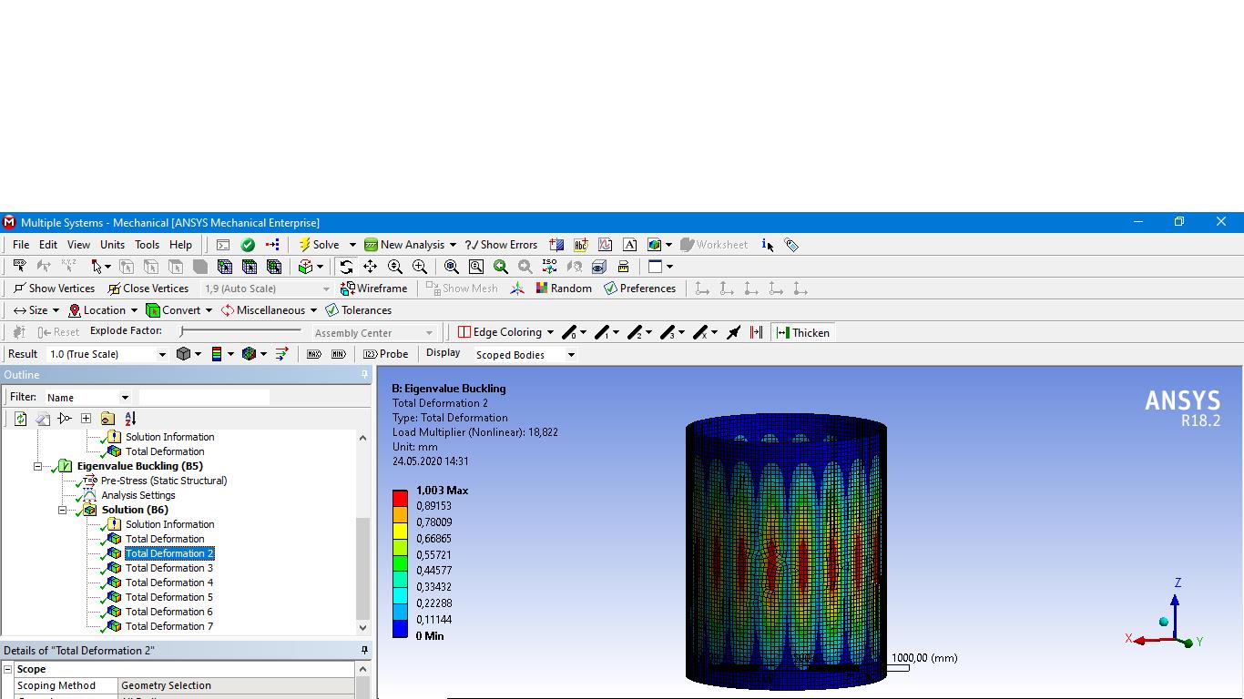Open the File menu
This screenshot has height=699, width=1244.
(x=21, y=245)
